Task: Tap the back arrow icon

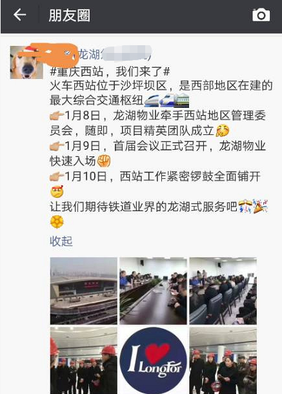Action: (x=19, y=15)
